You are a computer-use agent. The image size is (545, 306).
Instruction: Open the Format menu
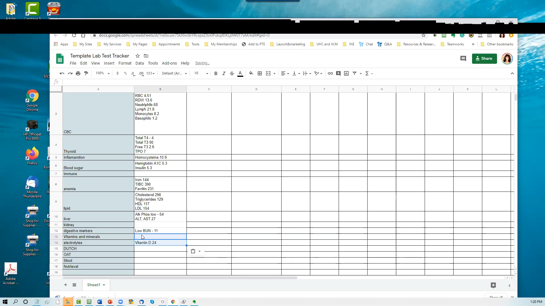125,63
